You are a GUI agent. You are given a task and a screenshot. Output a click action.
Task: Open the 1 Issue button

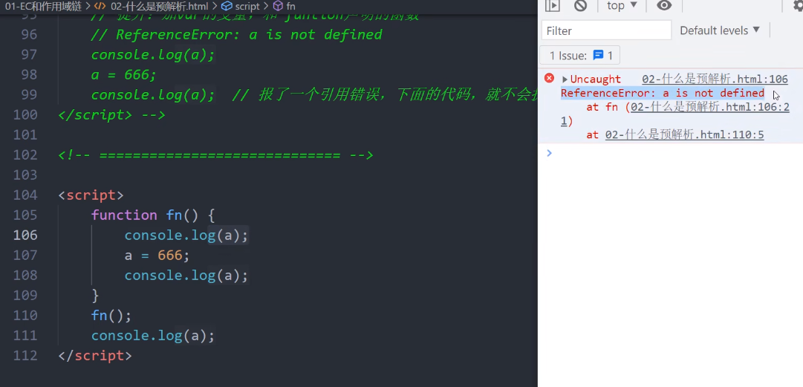click(579, 55)
